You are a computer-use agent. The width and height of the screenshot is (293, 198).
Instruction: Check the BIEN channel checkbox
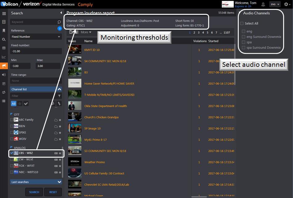12,126
